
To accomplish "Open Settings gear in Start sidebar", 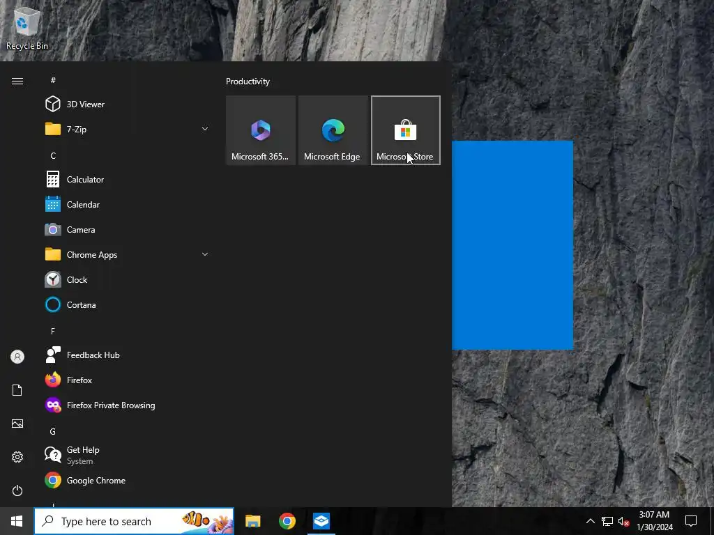I will click(17, 457).
